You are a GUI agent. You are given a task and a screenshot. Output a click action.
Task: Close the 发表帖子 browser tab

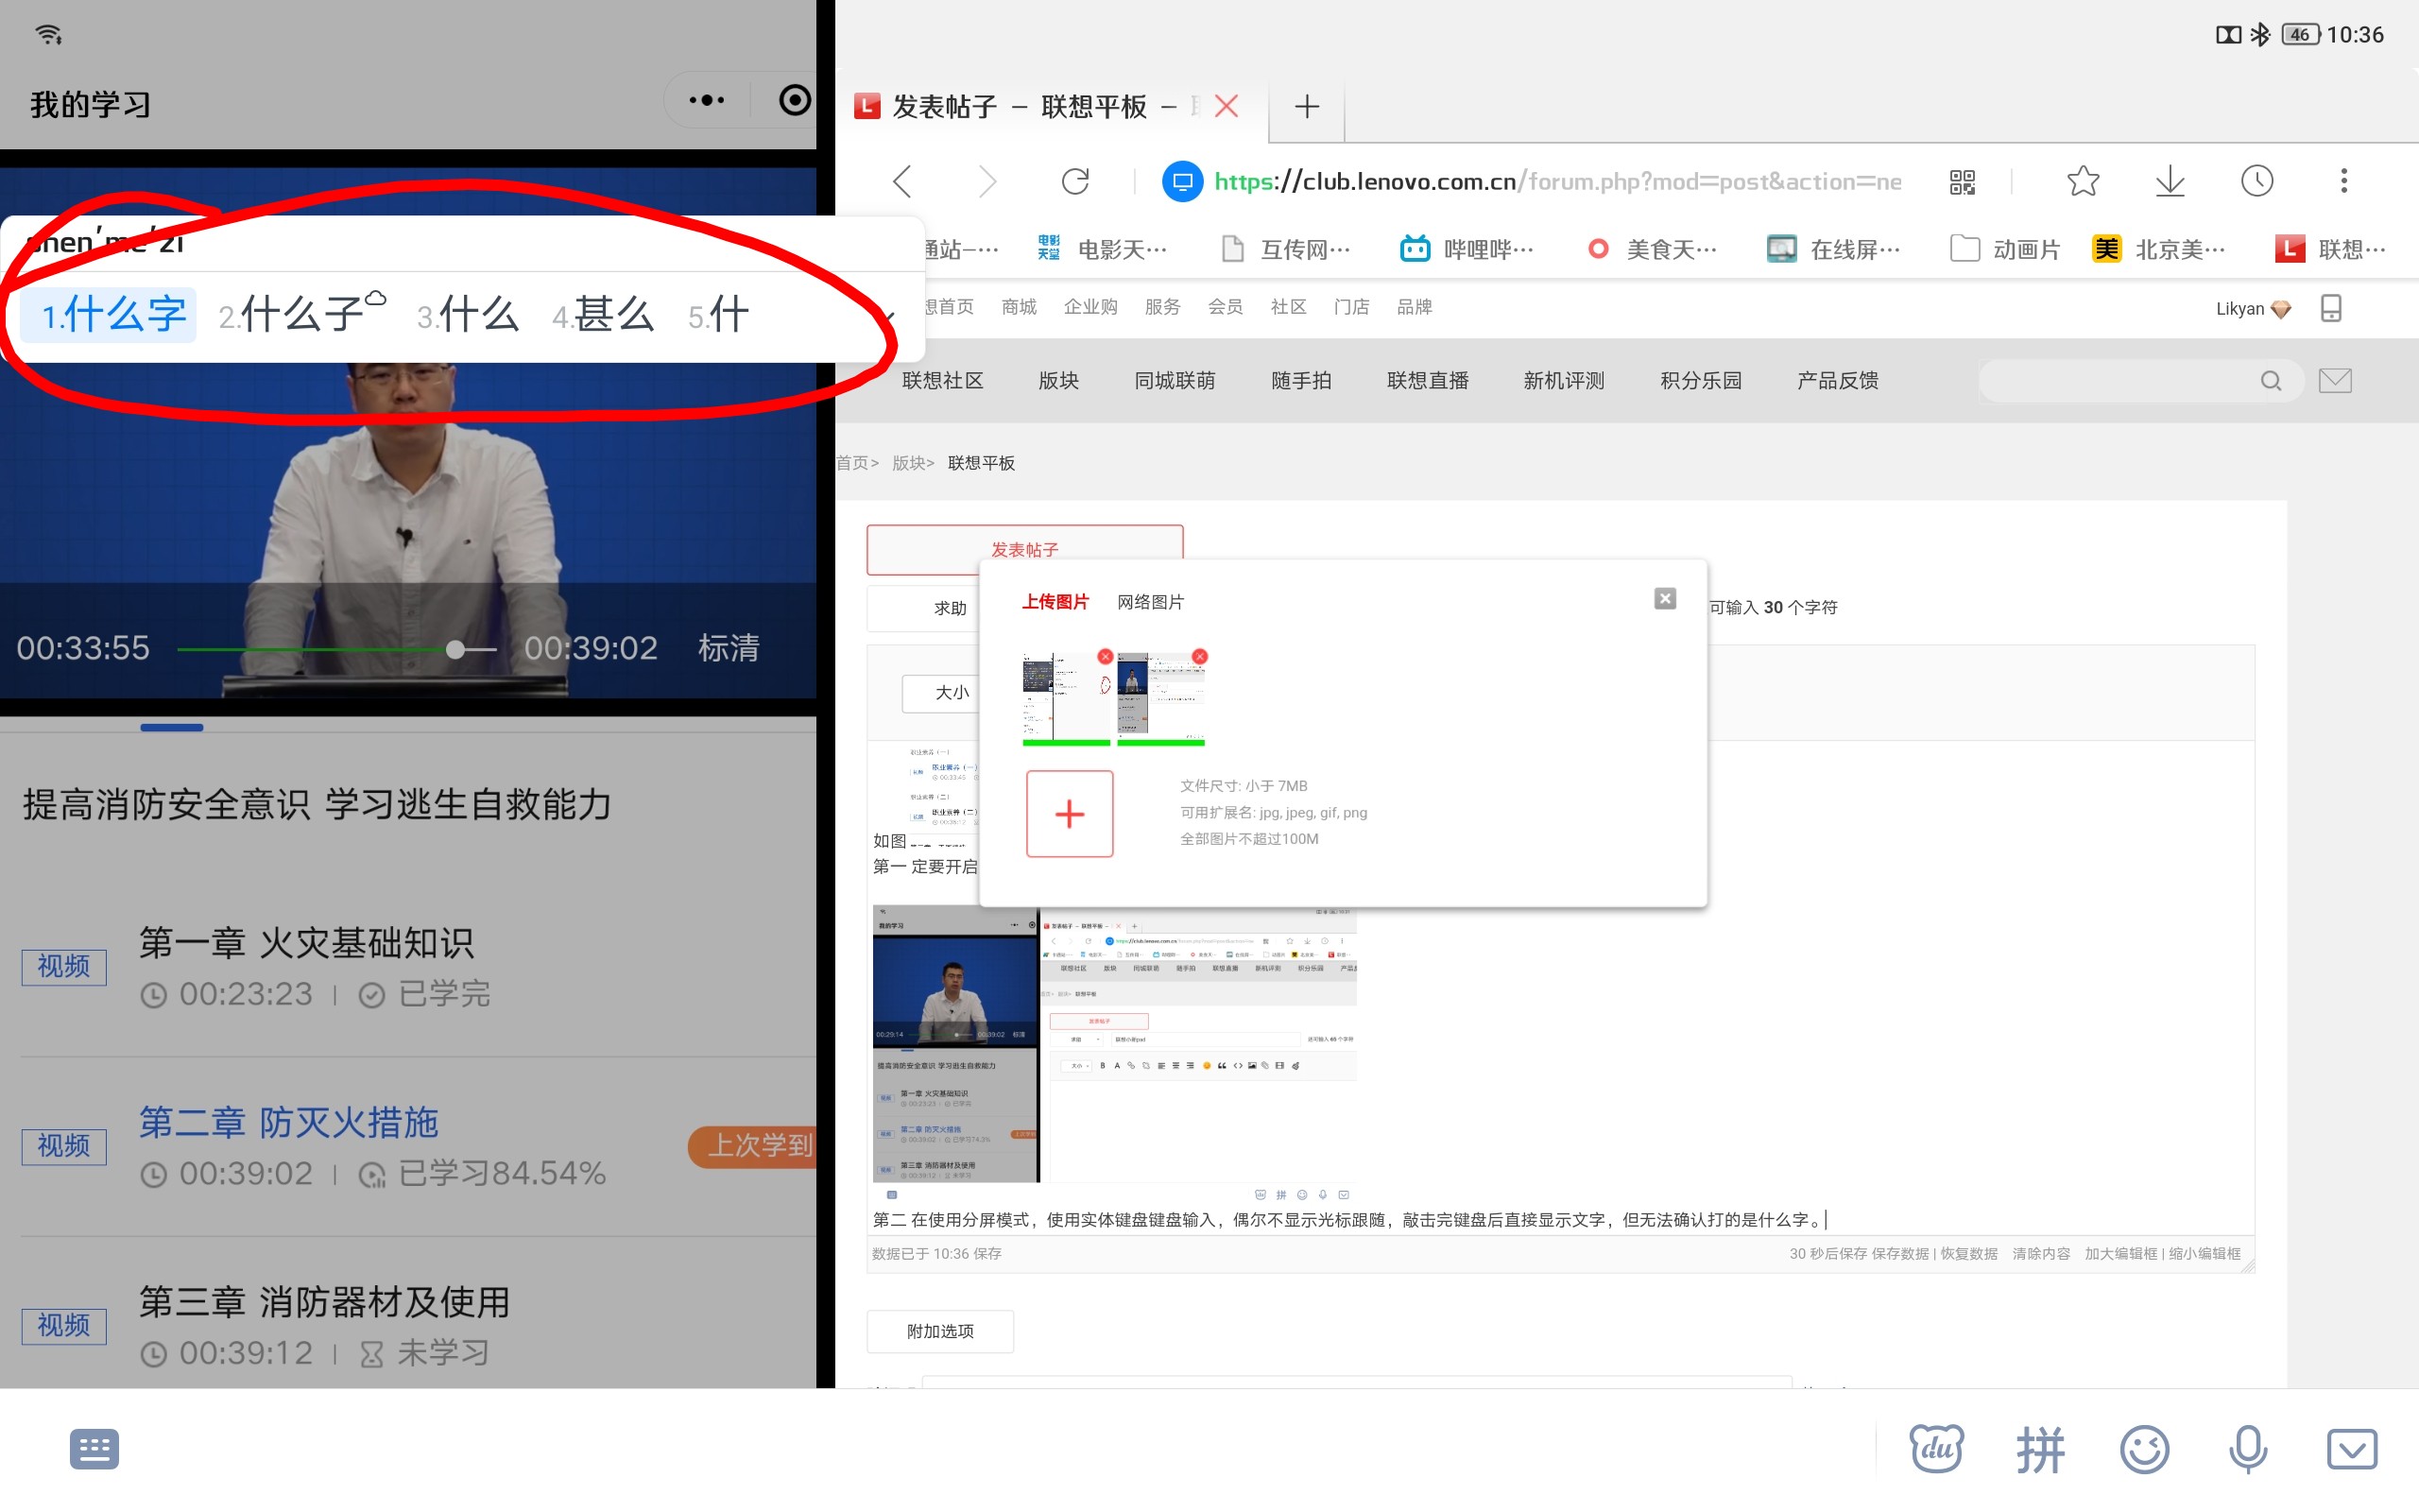point(1227,106)
